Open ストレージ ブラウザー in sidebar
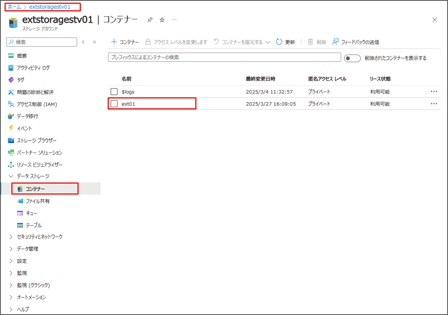Viewport: 448px width, 315px height. 36,141
